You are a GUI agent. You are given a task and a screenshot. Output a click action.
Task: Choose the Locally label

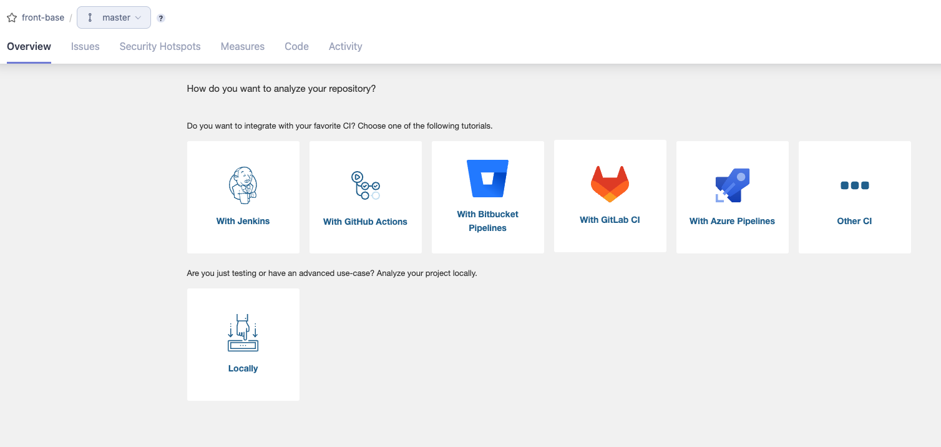tap(243, 368)
